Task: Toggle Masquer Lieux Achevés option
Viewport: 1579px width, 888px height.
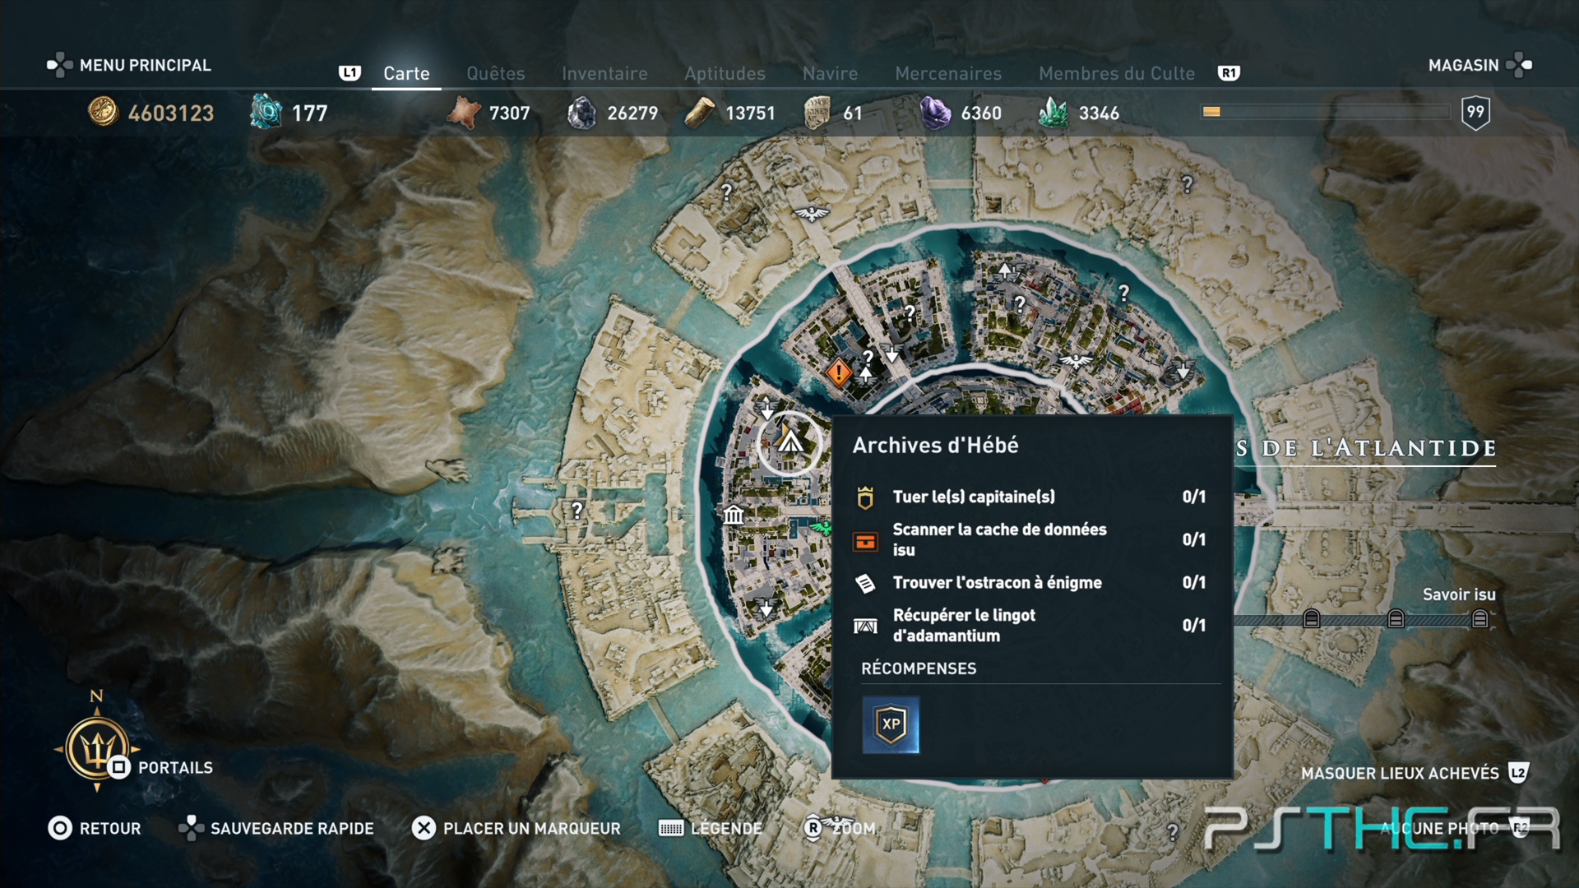Action: coord(1415,773)
